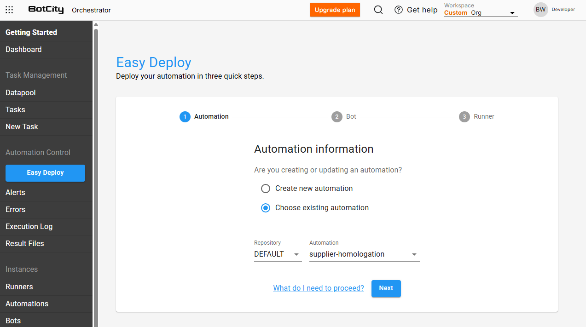Expand the Repository DEFAULT dropdown
Viewport: 586px width, 327px height.
pos(278,254)
